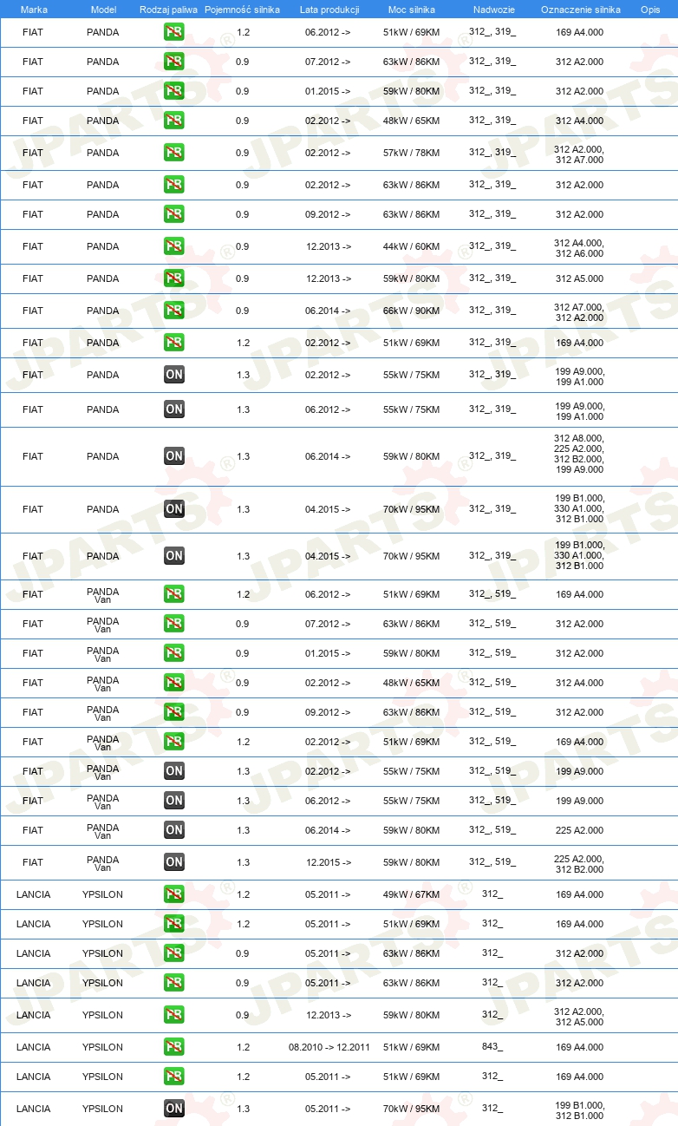Click diesel ON icon of non-Van Panda 02.2012 row
This screenshot has width=678, height=1126.
[174, 375]
